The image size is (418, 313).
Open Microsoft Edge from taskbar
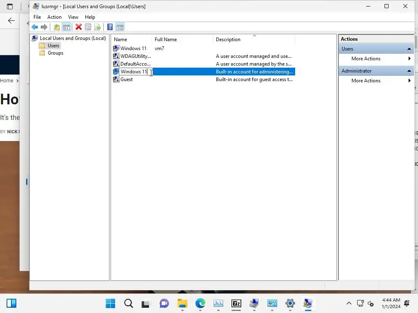(200, 303)
